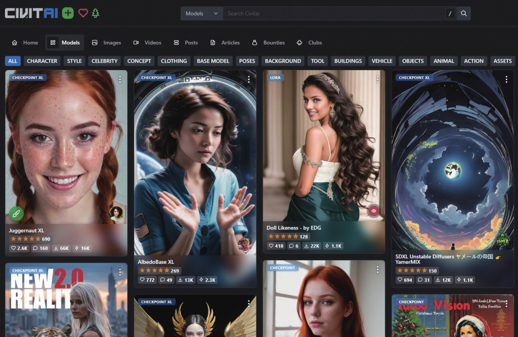Open the Doll Likeness - by EDG title
This screenshot has height=337, width=518.
point(294,227)
